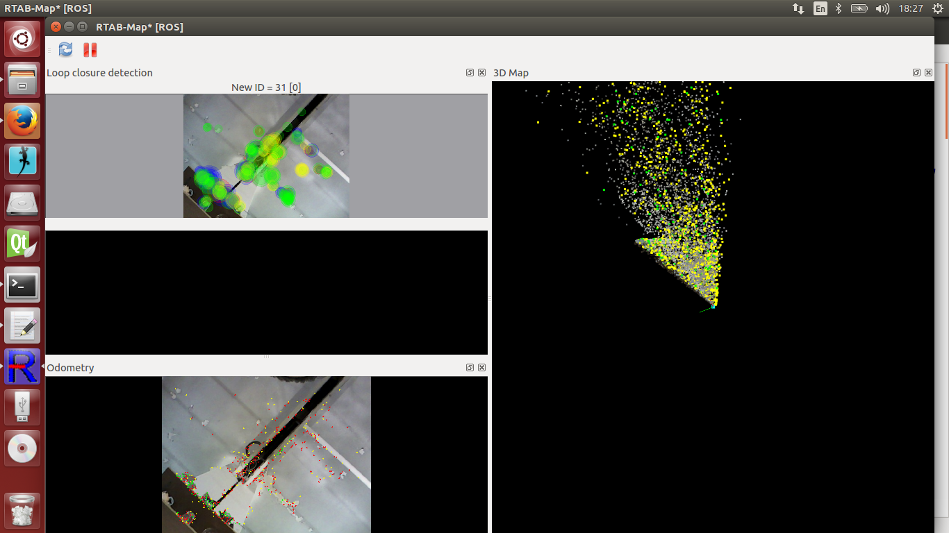Viewport: 949px width, 533px height.
Task: Select the RTAB-Map launcher icon
Action: coord(22,366)
